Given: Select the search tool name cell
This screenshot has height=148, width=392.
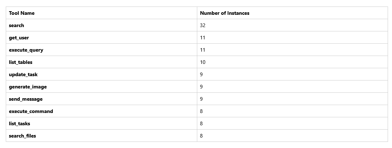Looking at the screenshot, I should tap(17, 25).
